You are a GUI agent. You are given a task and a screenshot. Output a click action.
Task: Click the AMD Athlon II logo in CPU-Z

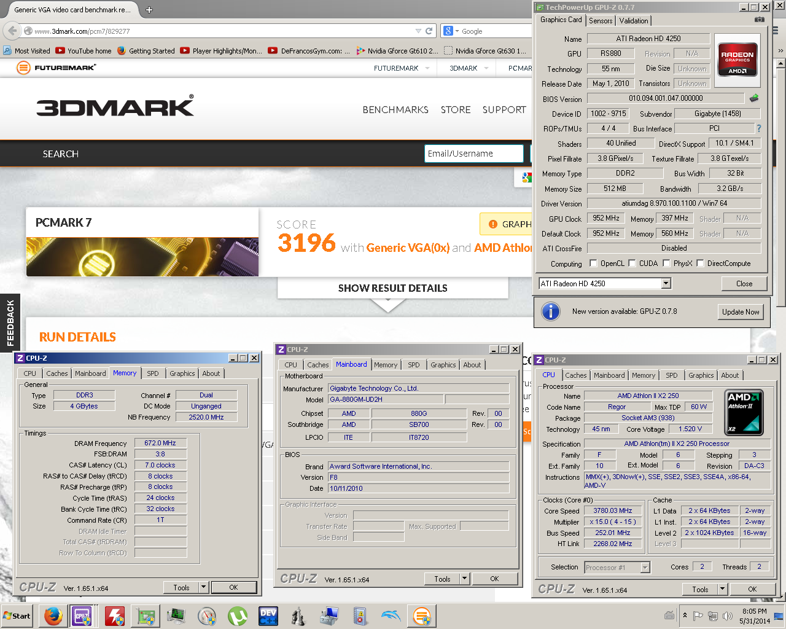tap(744, 412)
